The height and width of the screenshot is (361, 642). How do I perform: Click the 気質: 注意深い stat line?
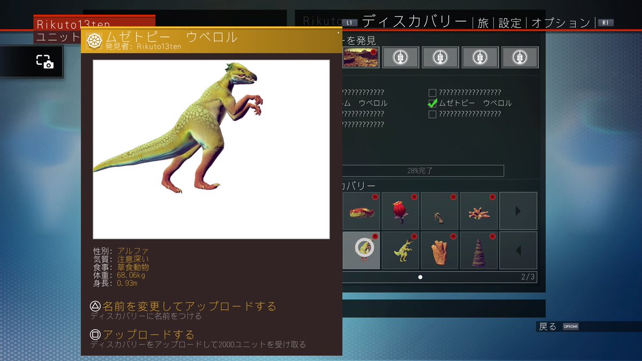(x=121, y=259)
